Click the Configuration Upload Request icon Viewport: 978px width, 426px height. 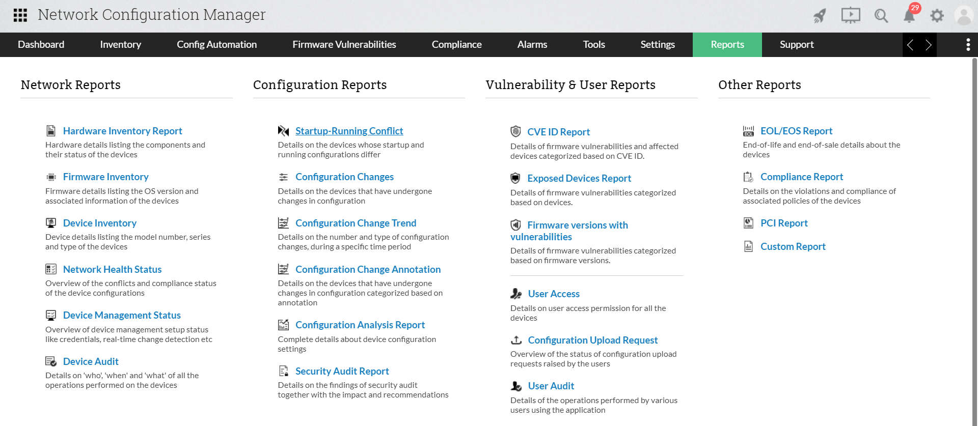click(516, 340)
